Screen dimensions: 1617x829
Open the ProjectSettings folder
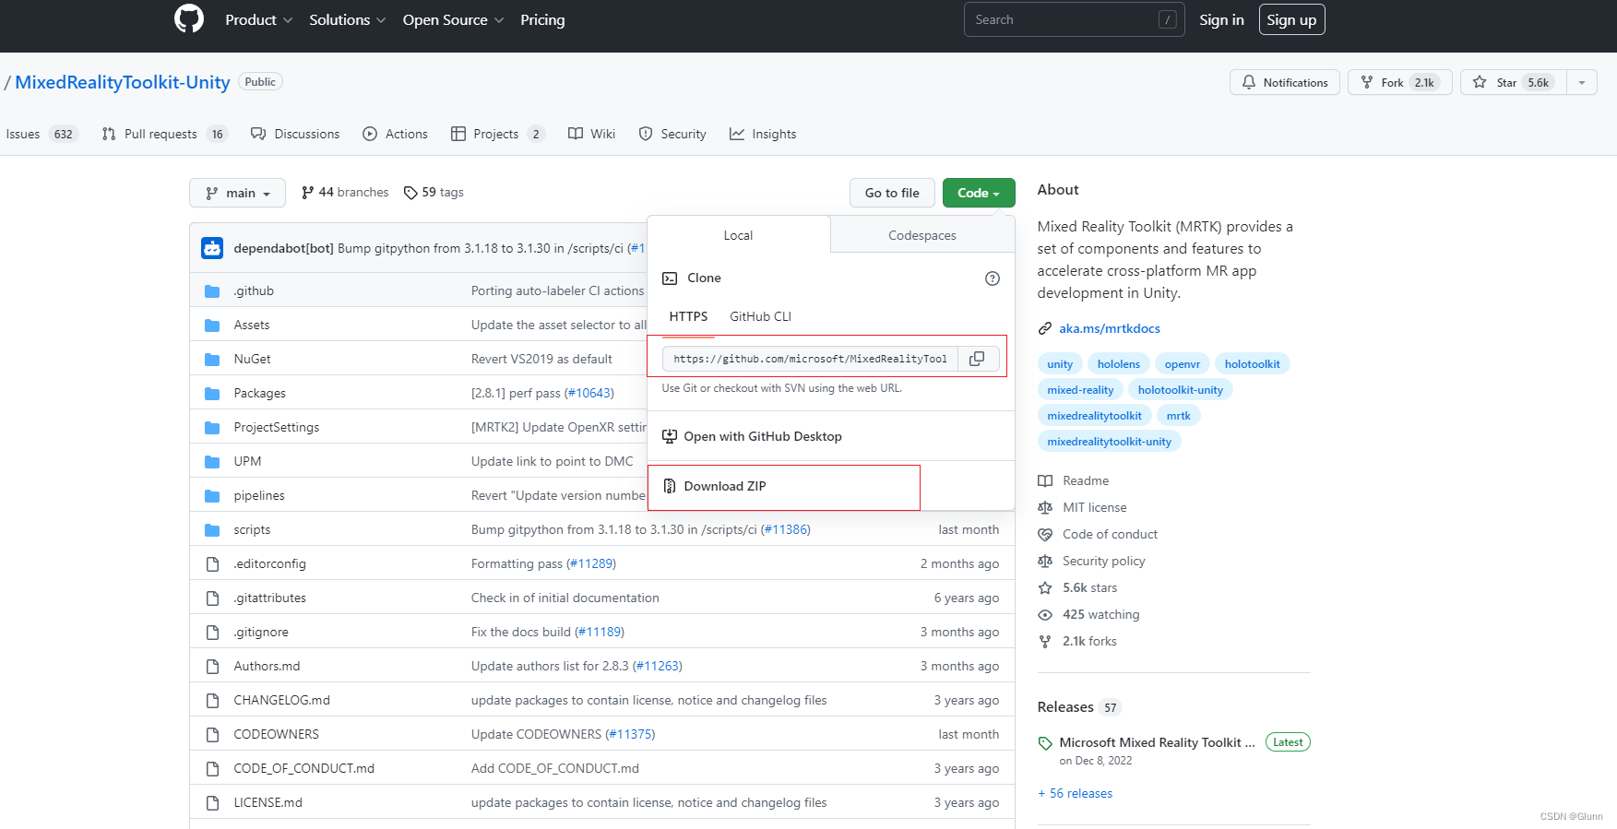pos(277,427)
